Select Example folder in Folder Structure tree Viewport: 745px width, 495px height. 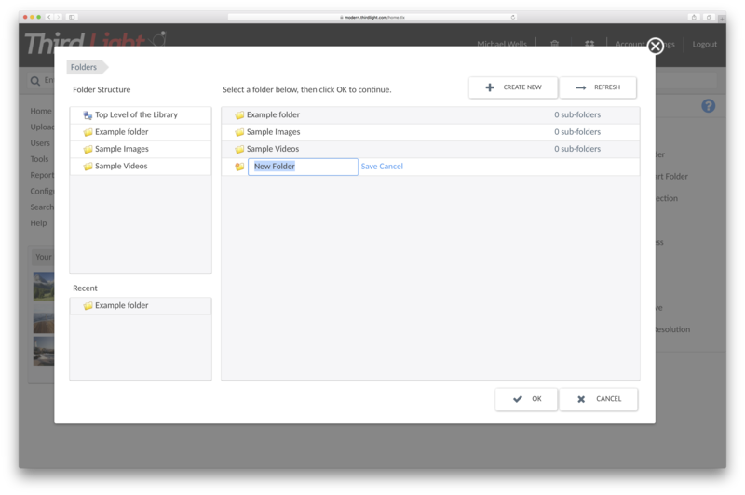[x=141, y=132]
